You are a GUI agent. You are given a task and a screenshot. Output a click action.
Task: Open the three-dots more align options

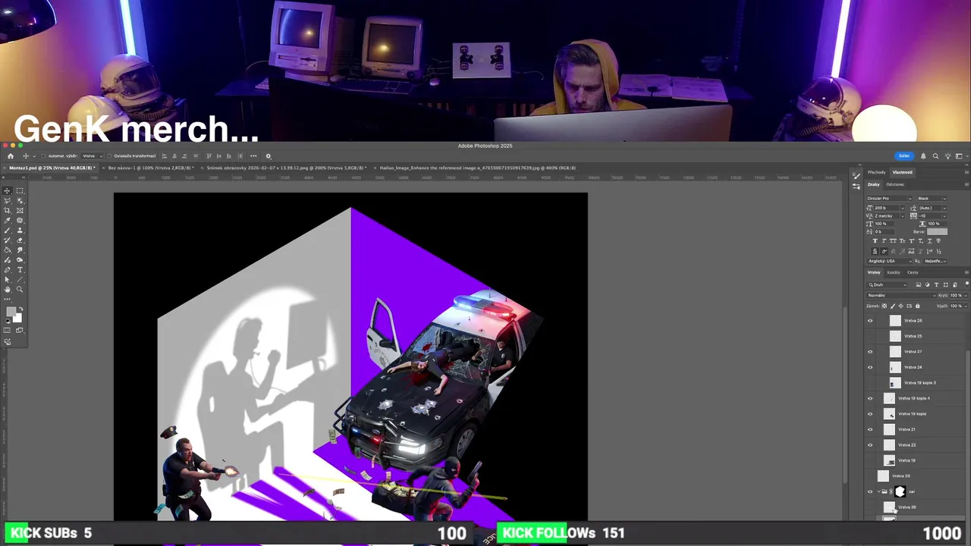click(x=253, y=156)
